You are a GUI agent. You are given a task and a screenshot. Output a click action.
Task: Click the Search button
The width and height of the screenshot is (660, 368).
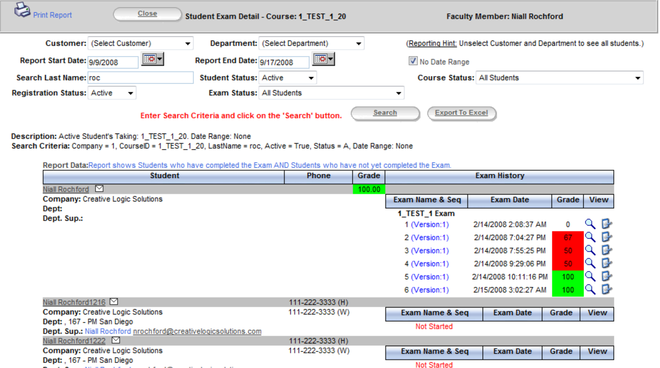(385, 113)
